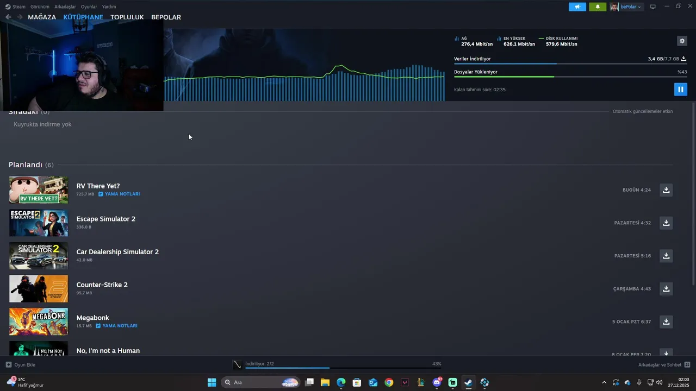The image size is (696, 391).
Task: Click the taskbar Ara search box
Action: tap(261, 382)
